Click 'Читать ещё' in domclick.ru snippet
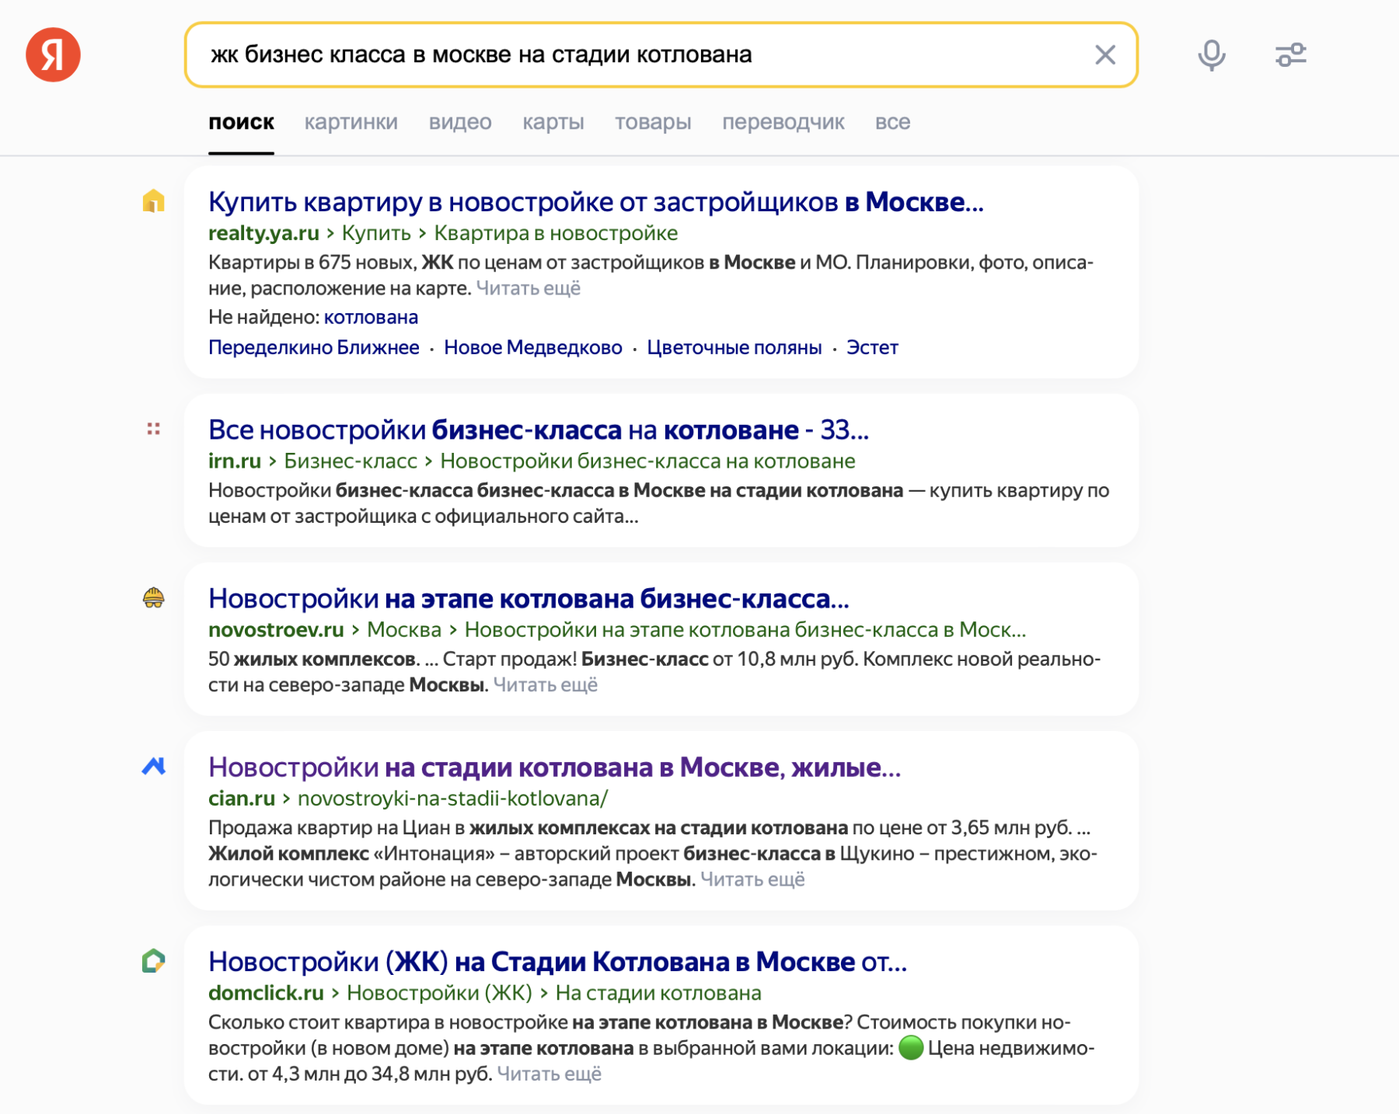 tap(549, 1074)
